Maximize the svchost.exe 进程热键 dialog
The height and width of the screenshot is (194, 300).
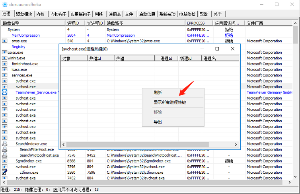point(217,49)
